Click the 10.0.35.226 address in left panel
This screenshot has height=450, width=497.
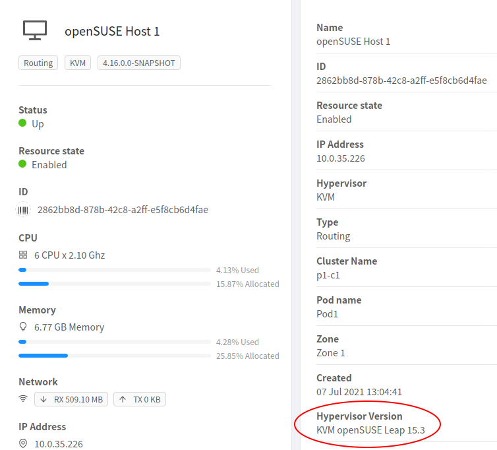(x=59, y=444)
